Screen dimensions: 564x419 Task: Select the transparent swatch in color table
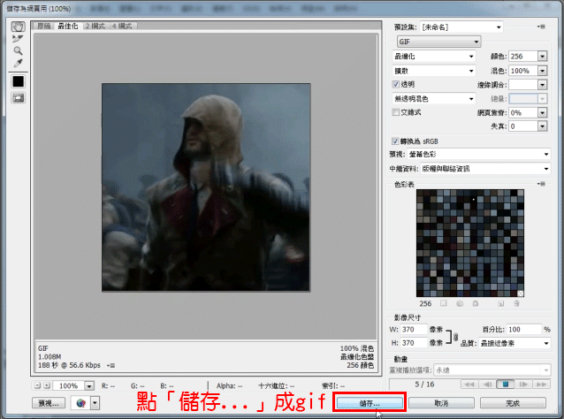point(521,293)
